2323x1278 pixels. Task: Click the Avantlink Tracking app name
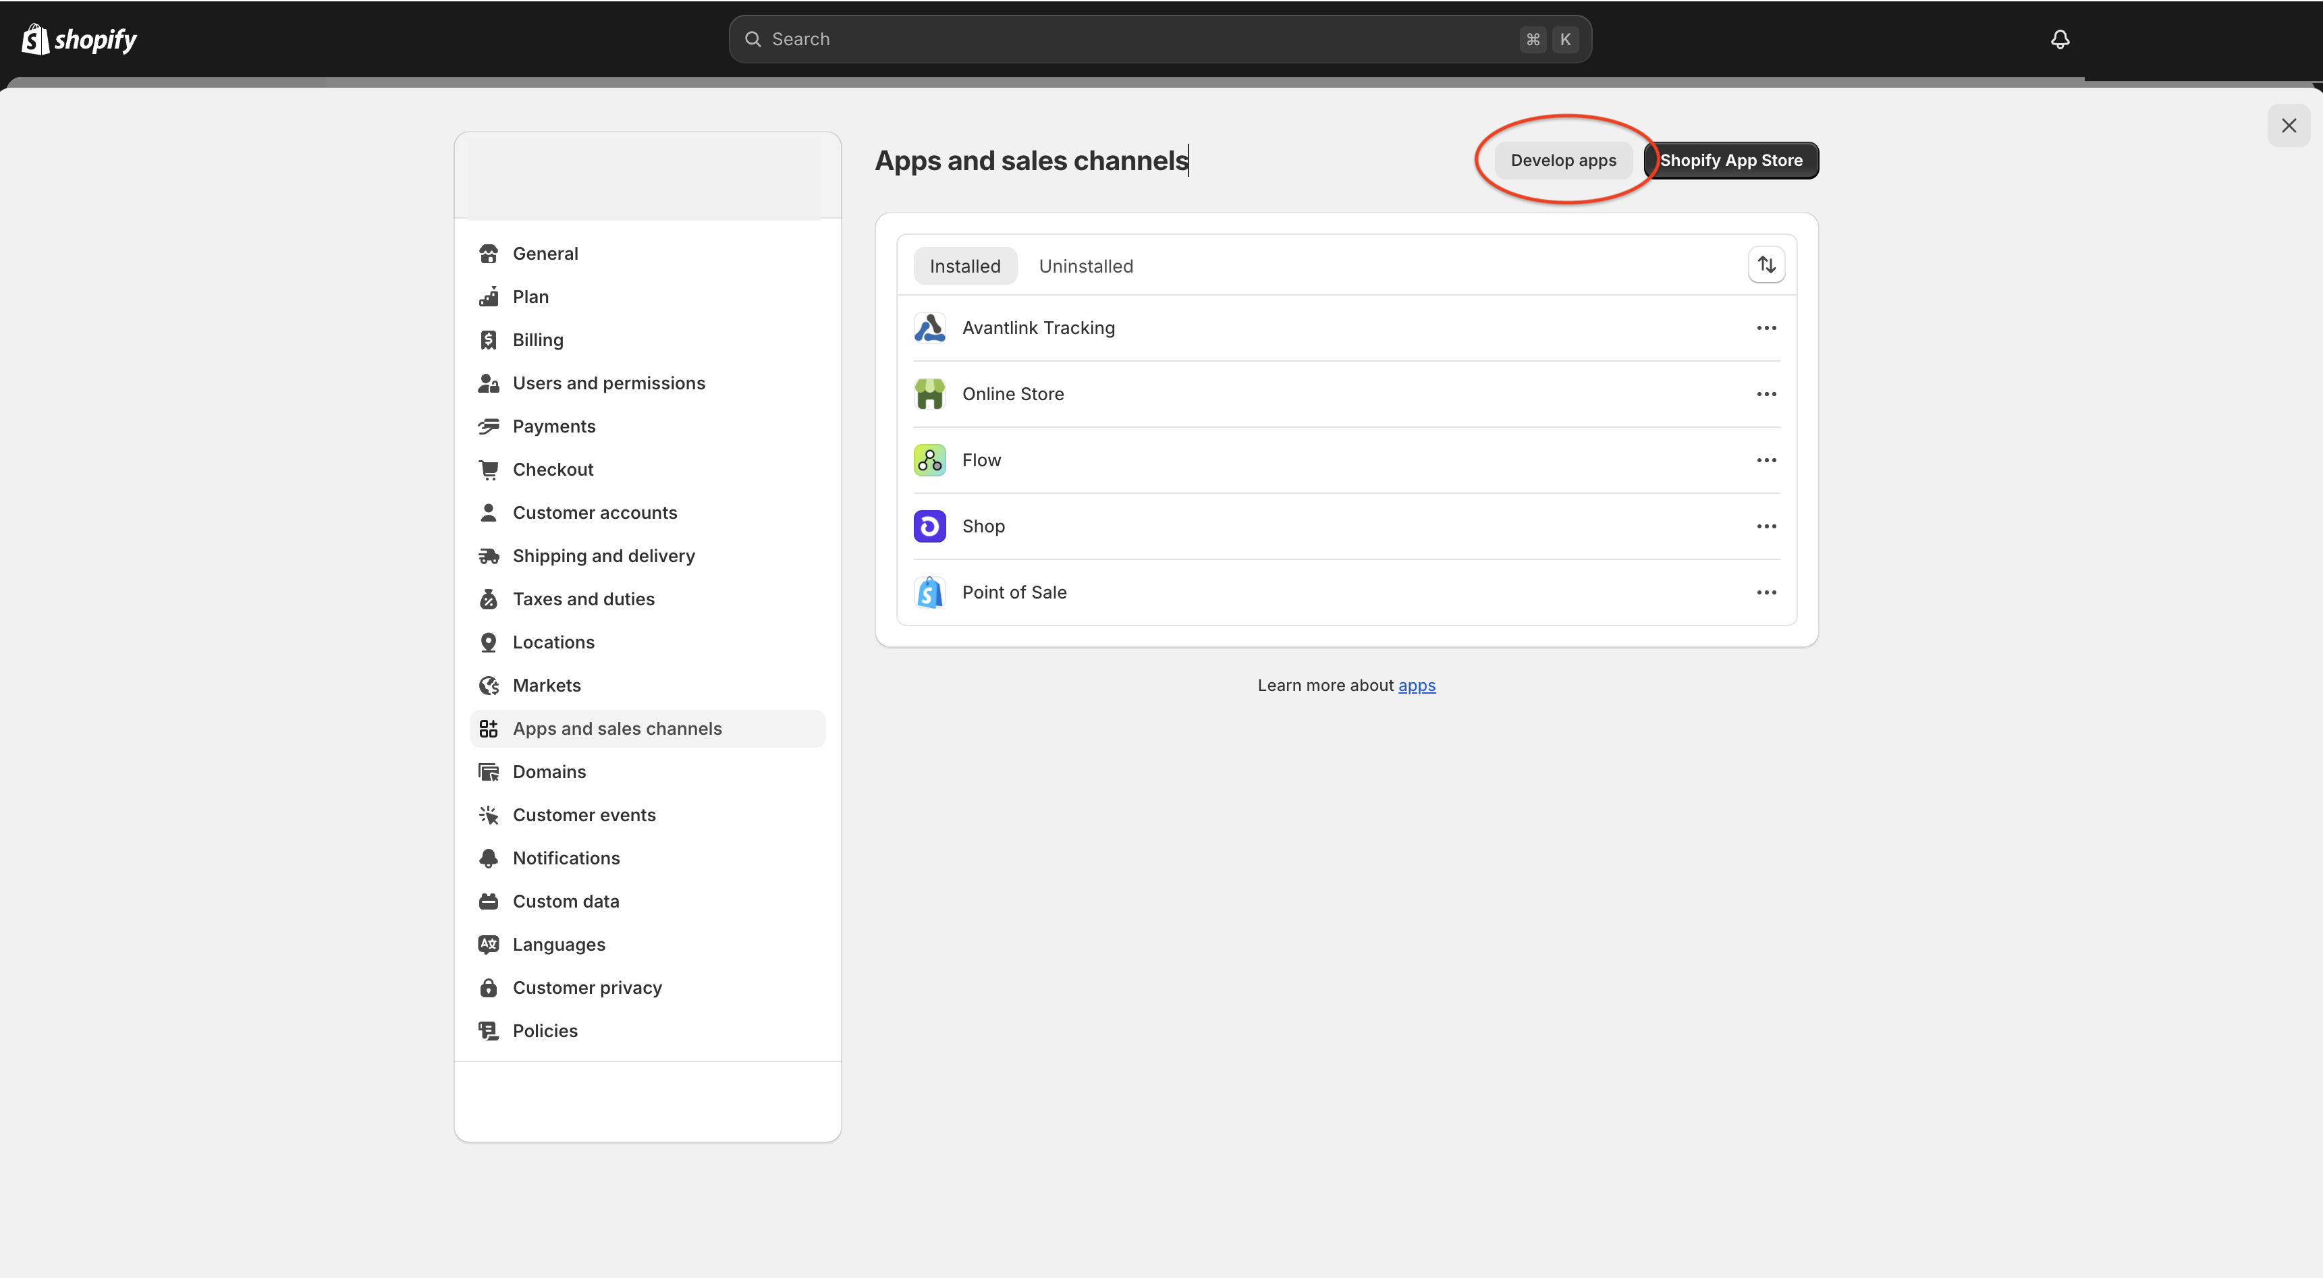[x=1038, y=329]
